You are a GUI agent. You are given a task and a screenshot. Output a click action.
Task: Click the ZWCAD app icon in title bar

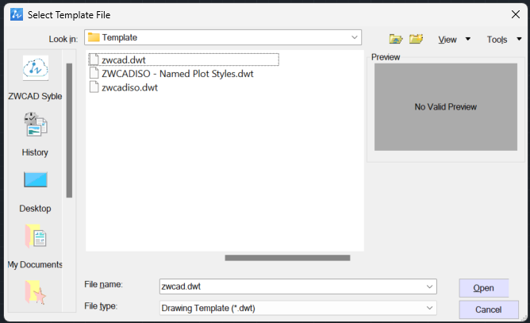[x=16, y=14]
